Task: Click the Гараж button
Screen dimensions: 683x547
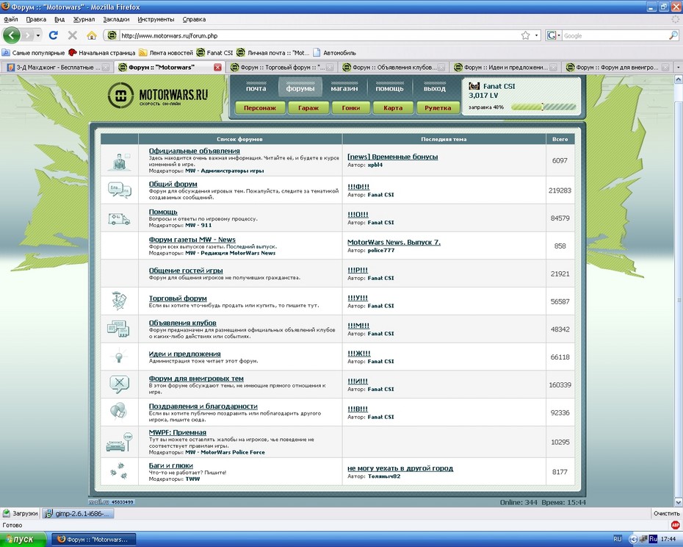Action: tap(308, 108)
